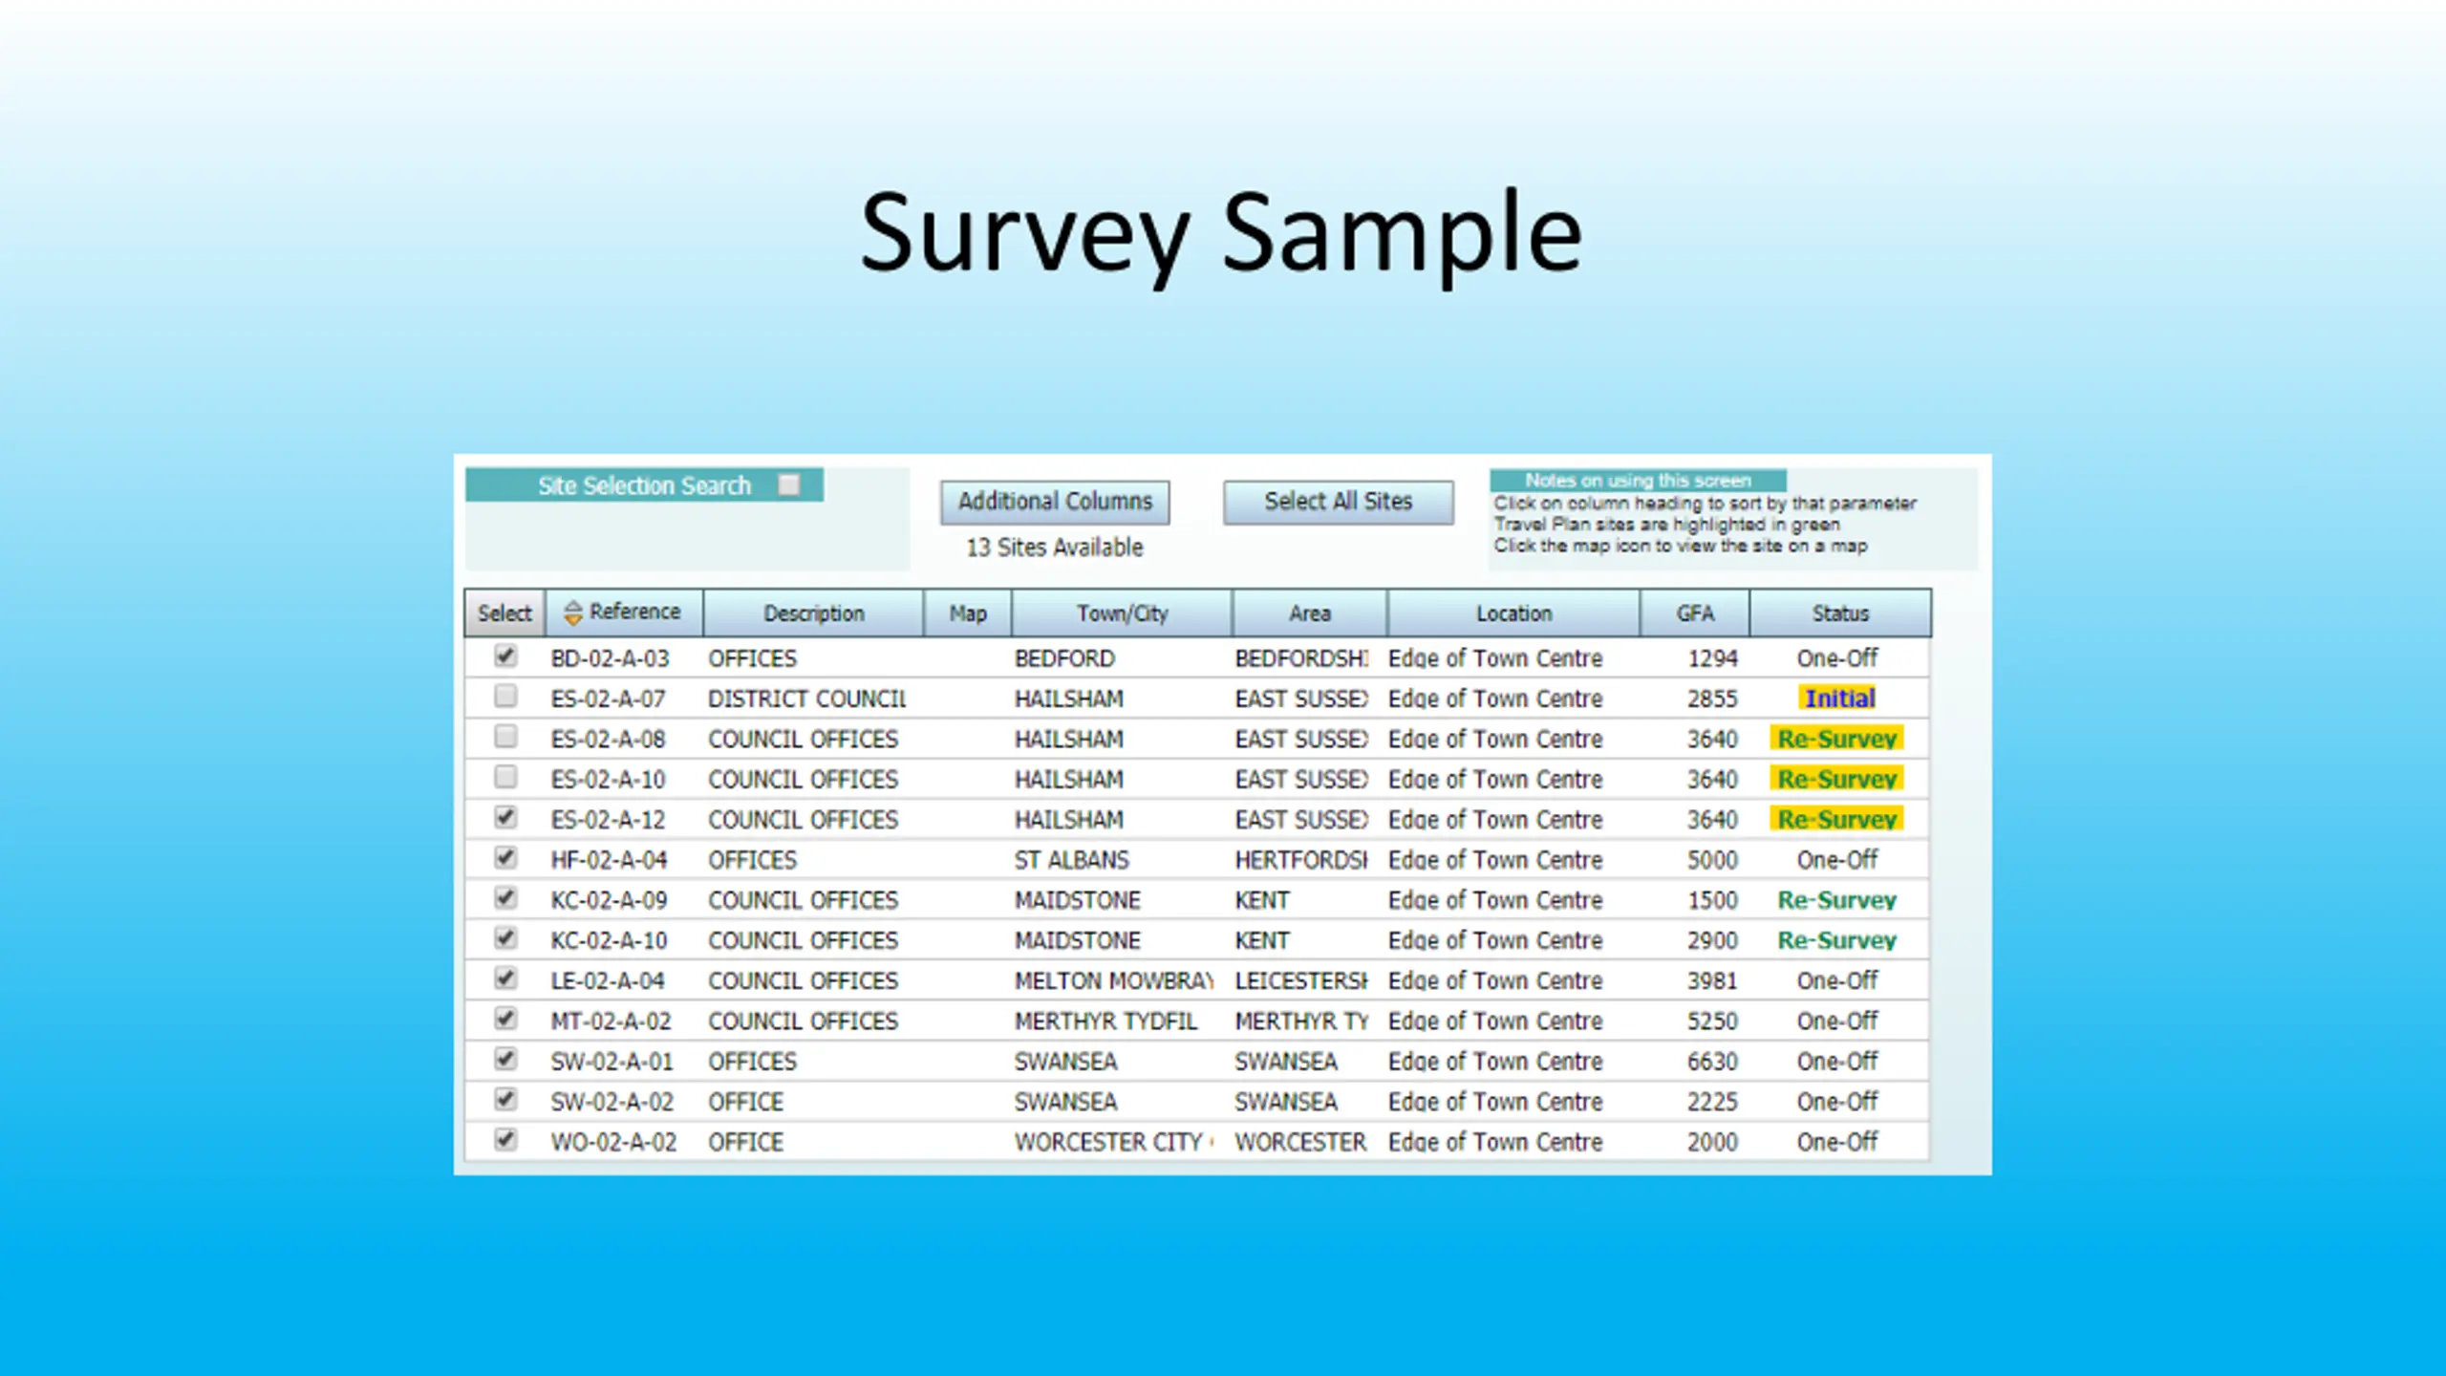Sort by the Select column header
The image size is (2446, 1376).
click(x=504, y=613)
